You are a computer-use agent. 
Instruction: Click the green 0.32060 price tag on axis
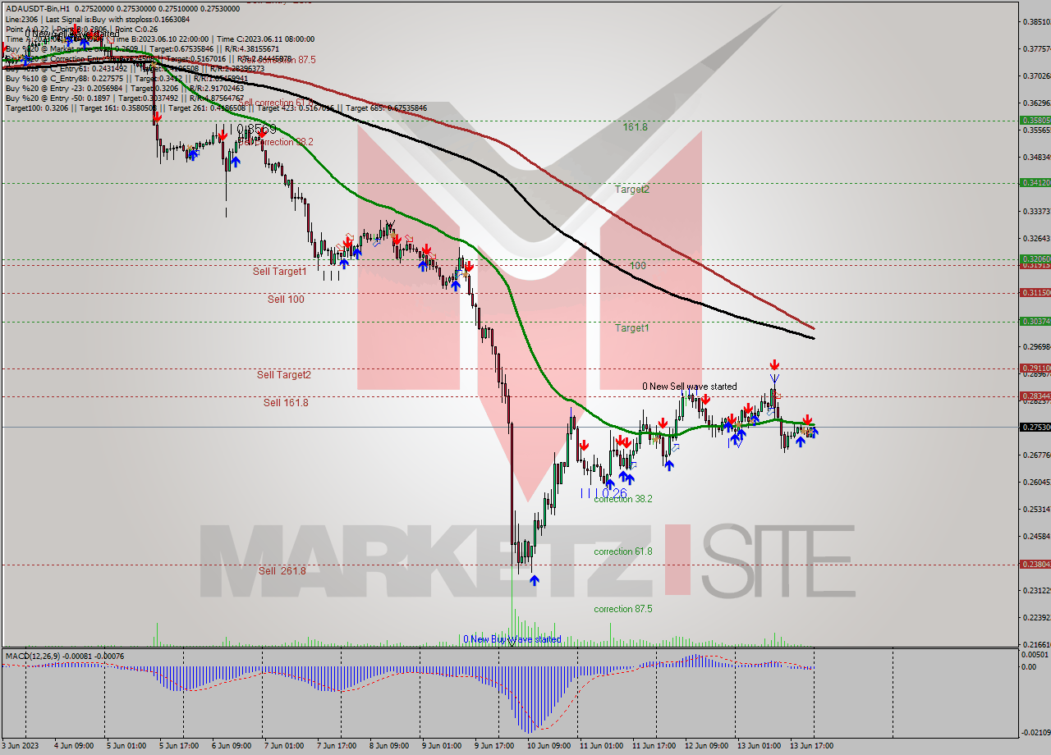1035,259
